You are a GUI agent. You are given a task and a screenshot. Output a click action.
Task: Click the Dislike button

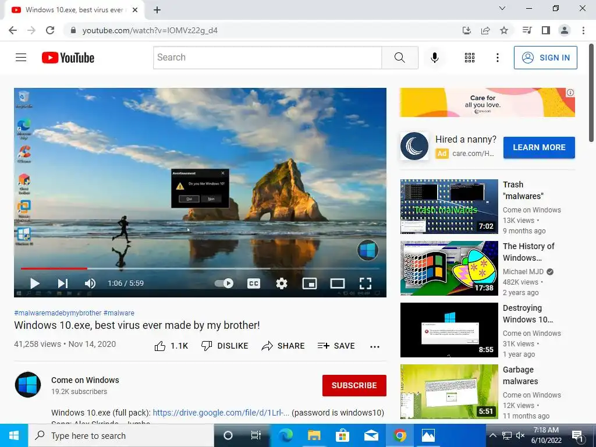(225, 346)
